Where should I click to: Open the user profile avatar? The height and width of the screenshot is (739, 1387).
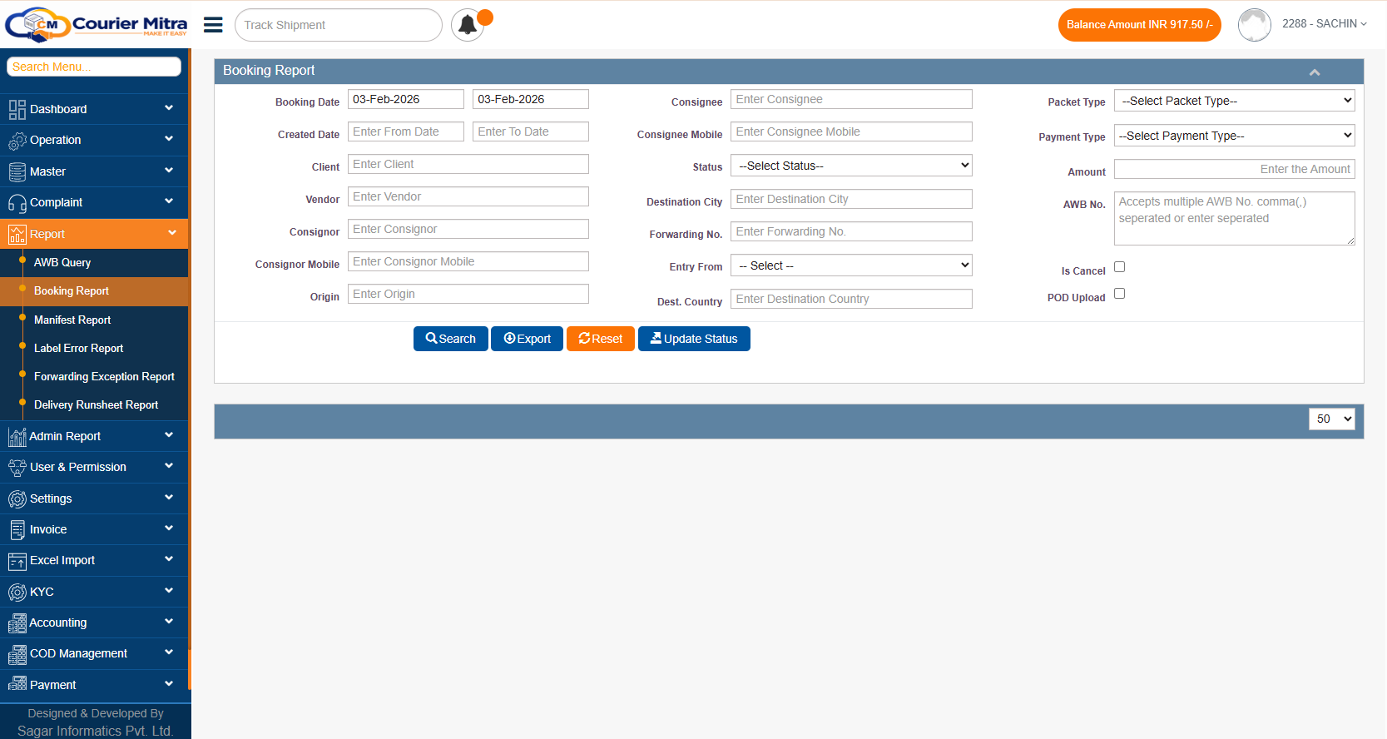pos(1254,25)
